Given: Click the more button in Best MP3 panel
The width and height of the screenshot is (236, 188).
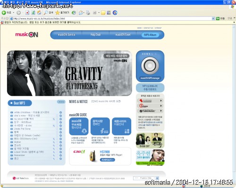Looking at the screenshot, I should tap(61, 102).
